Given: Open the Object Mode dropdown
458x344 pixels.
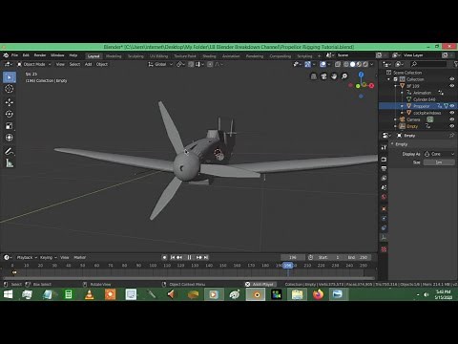Looking at the screenshot, I should pos(34,64).
